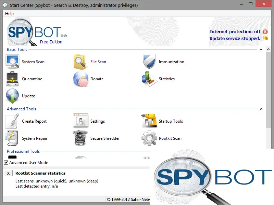Click the yellow update service status icon
Viewport: 274px width, 205px height.
(x=265, y=38)
